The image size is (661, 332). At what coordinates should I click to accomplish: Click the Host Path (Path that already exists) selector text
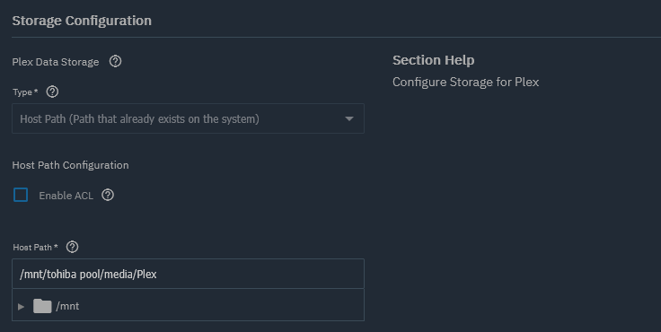[139, 119]
